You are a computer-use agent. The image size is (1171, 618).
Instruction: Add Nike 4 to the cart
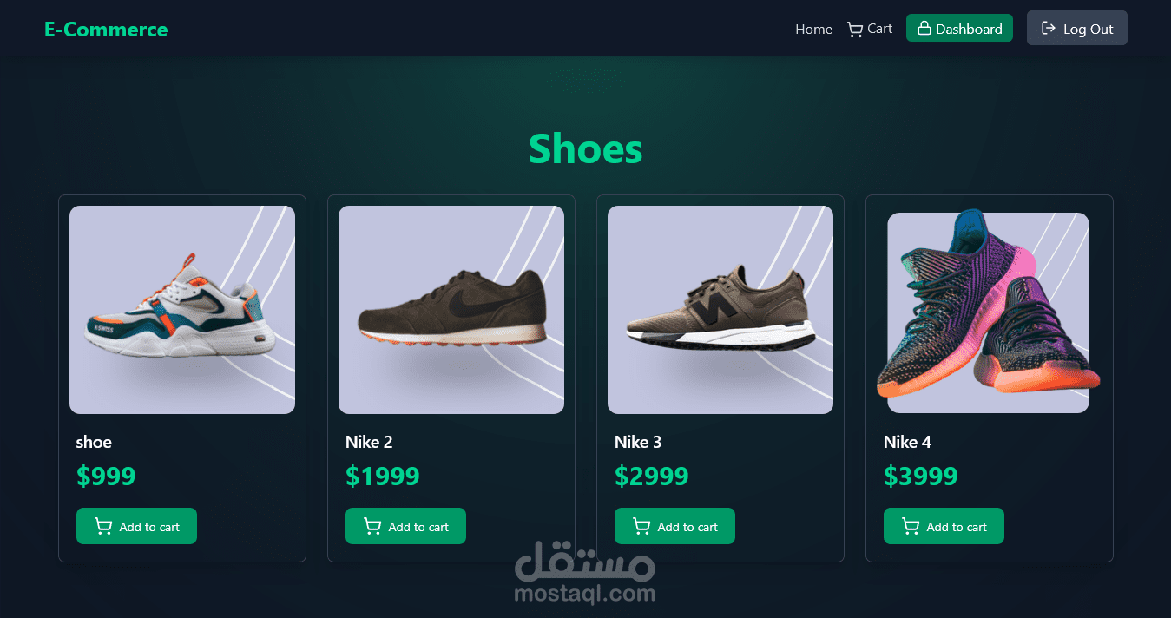pos(944,526)
